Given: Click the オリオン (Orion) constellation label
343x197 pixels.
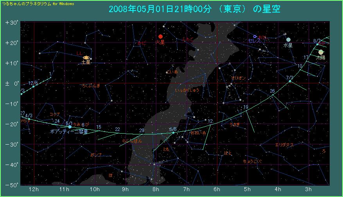Looking at the screenshot, I should pos(239,78).
